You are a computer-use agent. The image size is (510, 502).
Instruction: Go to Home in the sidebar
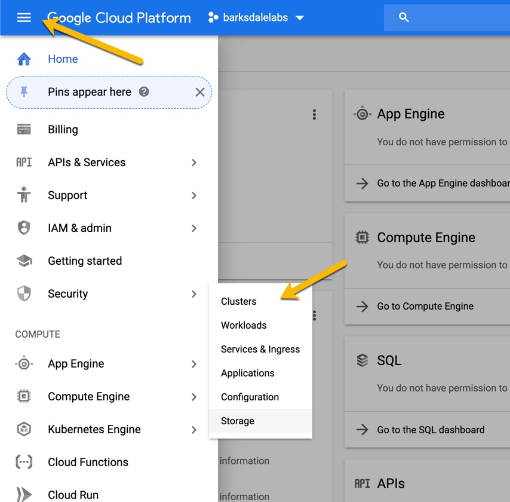click(63, 59)
